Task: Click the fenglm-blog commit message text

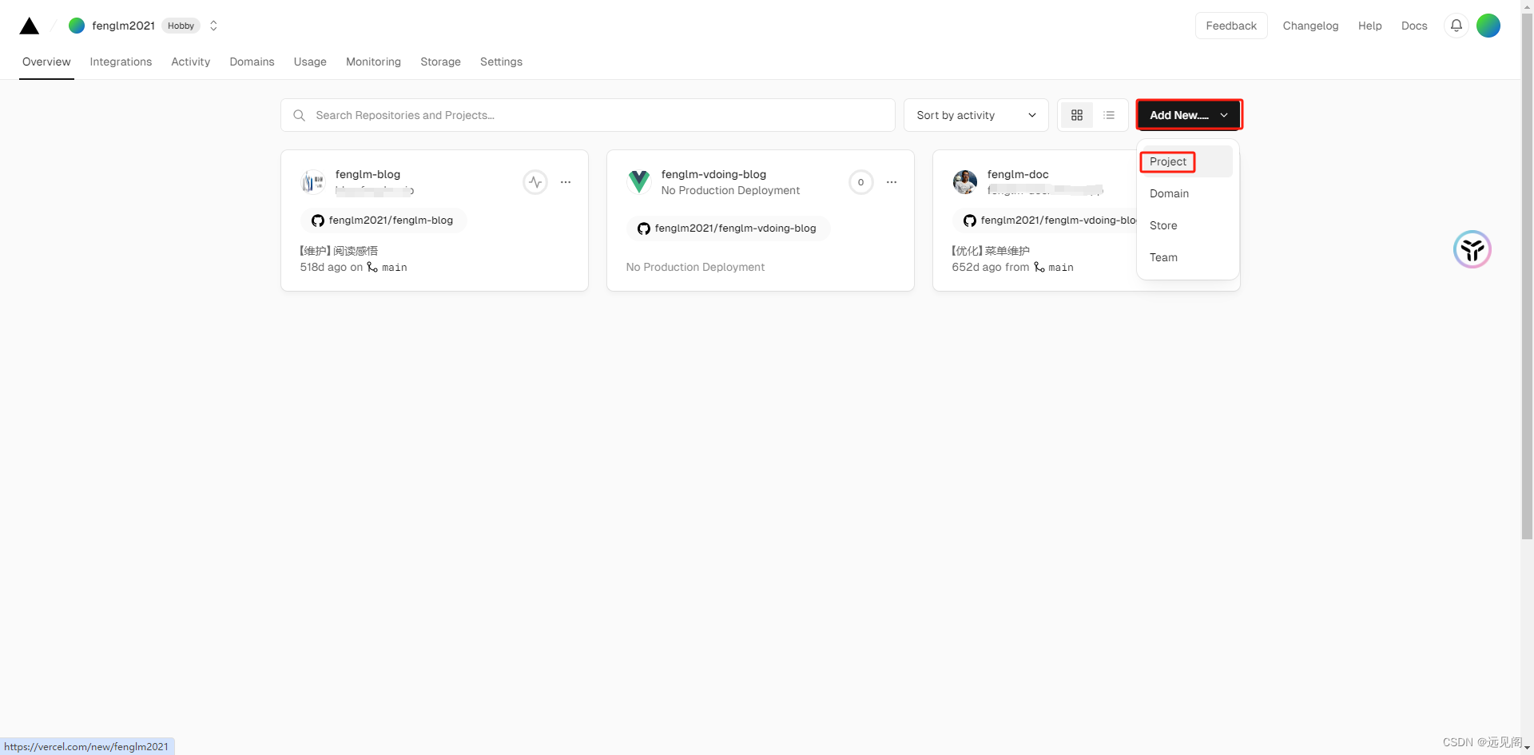Action: tap(339, 251)
